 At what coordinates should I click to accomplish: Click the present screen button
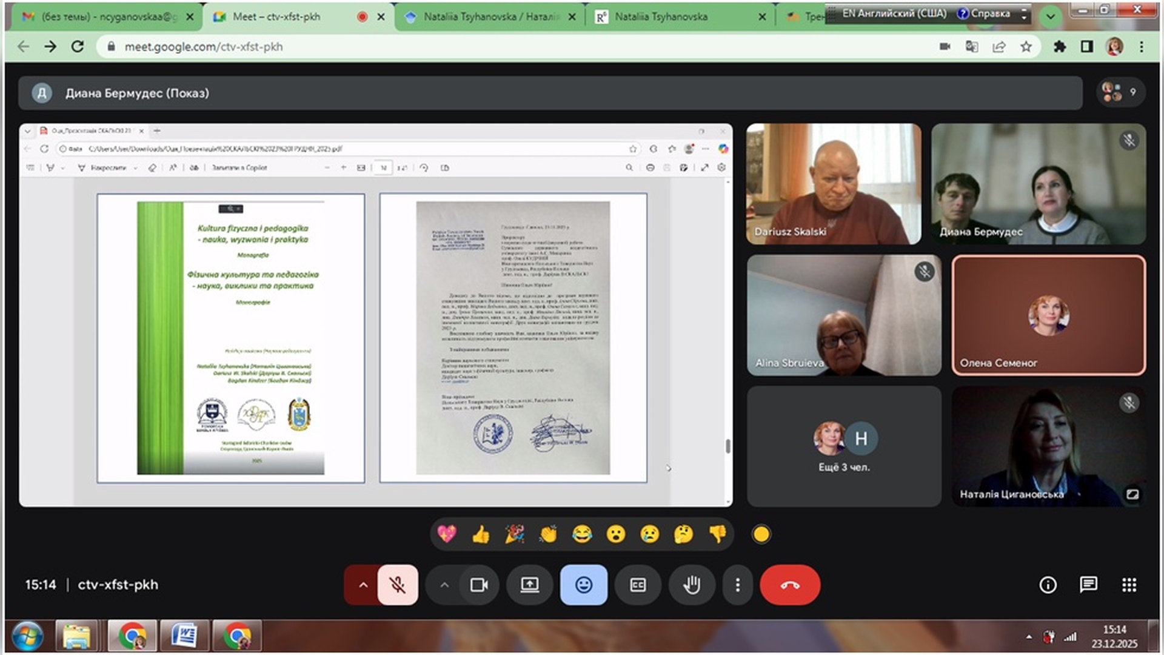pyautogui.click(x=529, y=585)
